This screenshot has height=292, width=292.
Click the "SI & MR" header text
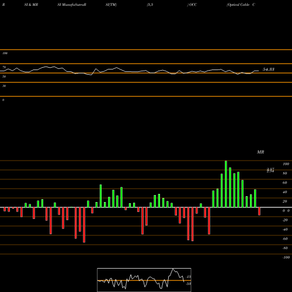pos(31,5)
